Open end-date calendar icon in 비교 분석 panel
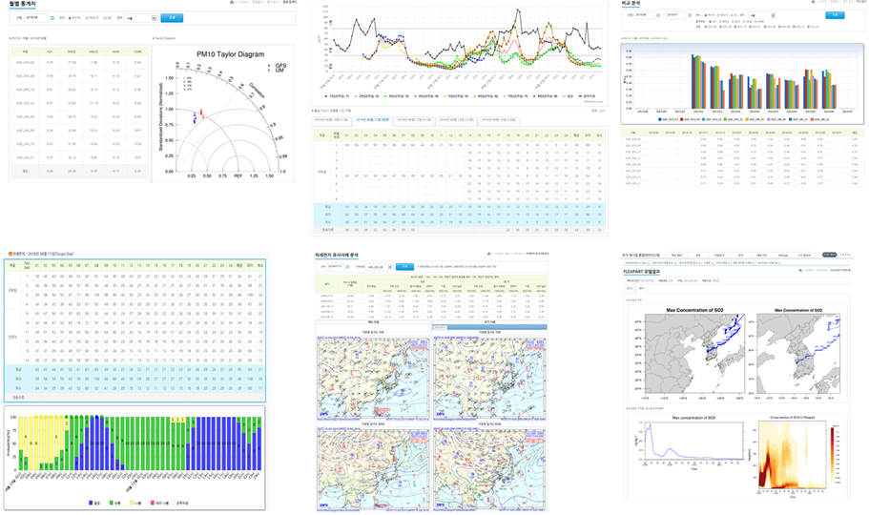Screen dimensions: 869x515 pyautogui.click(x=690, y=15)
